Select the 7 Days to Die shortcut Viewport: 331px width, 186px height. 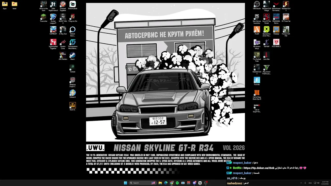coord(73,18)
